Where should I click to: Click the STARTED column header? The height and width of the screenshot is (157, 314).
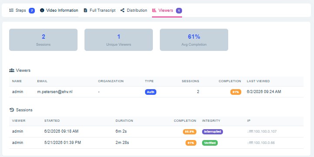[x=52, y=121]
